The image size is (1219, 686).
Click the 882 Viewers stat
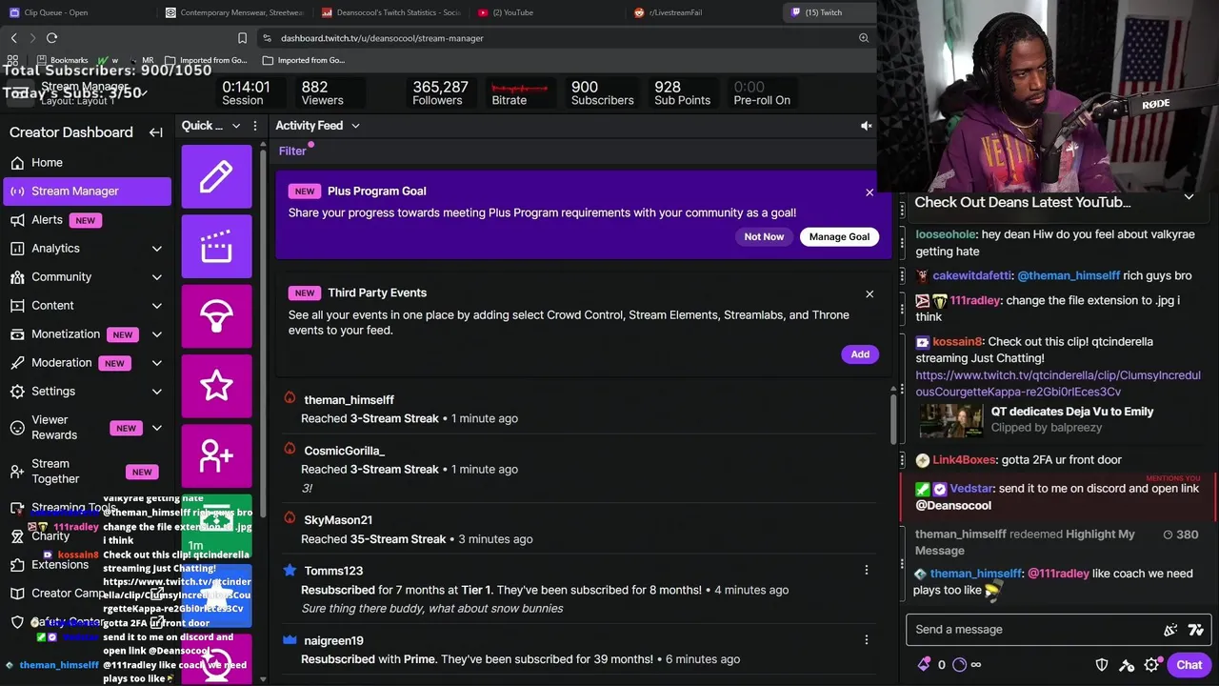point(322,92)
